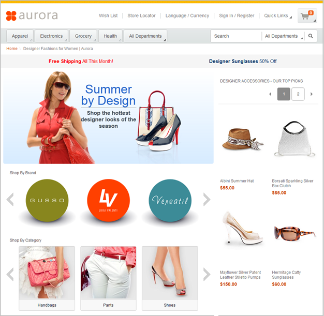The width and height of the screenshot is (324, 316).
Task: View the Albini Summer Hat product image
Action: (x=243, y=140)
